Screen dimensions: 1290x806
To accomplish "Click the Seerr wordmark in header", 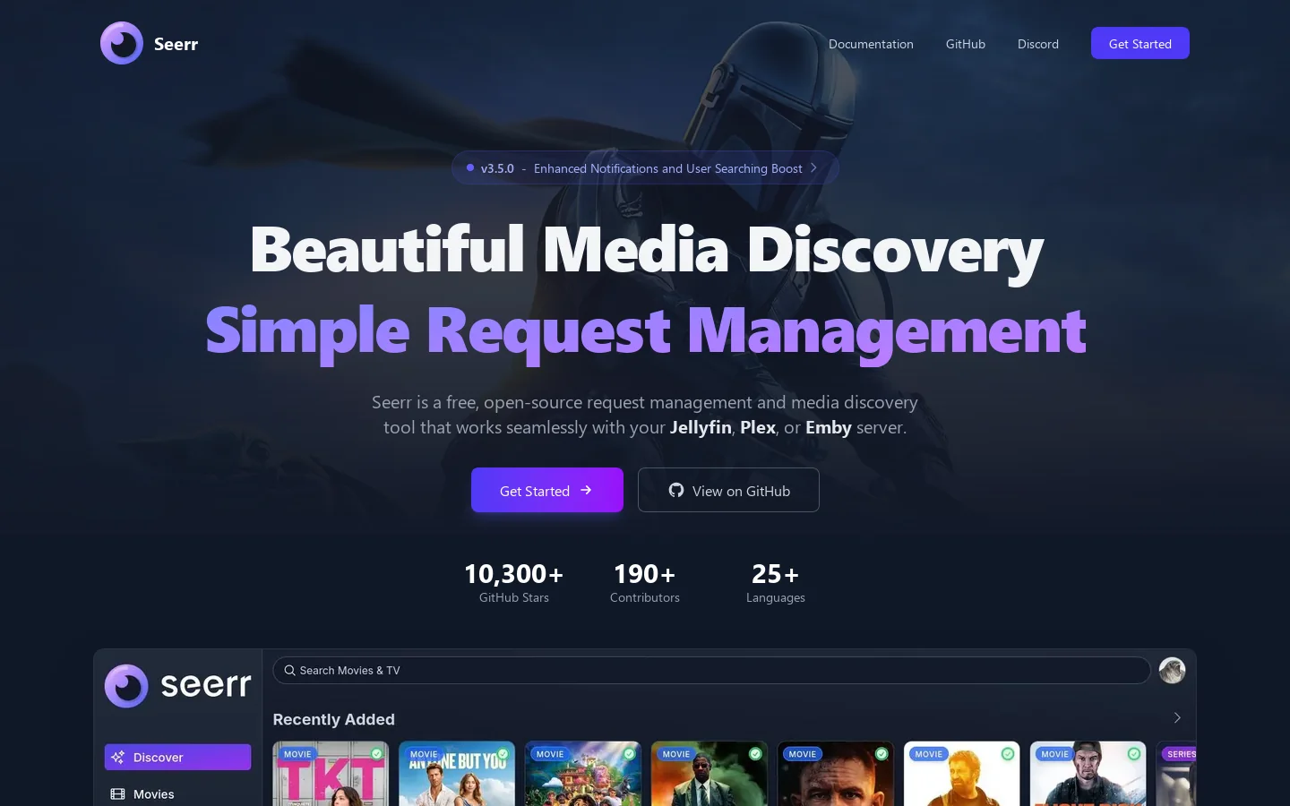I will [176, 44].
